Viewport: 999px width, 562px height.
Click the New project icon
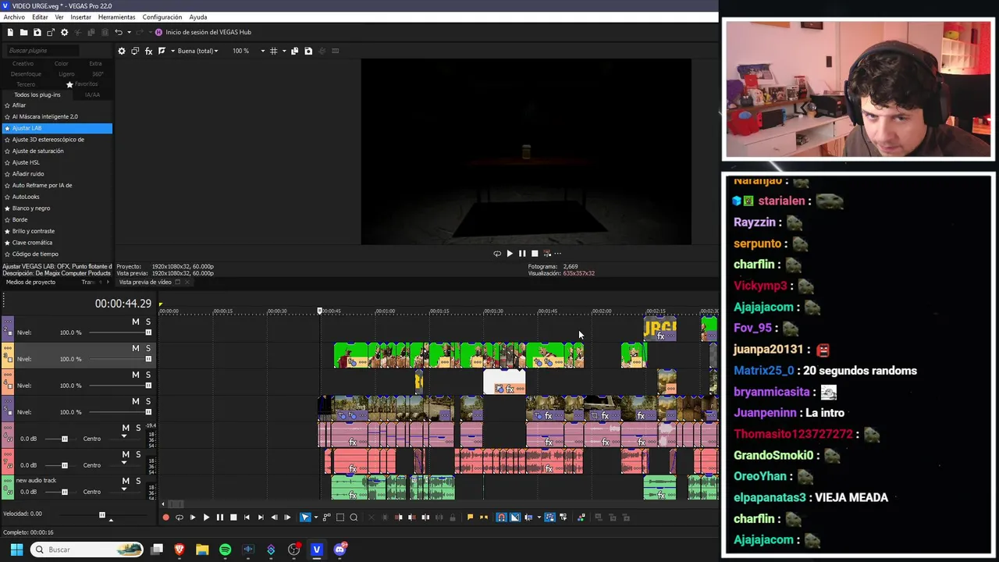click(x=10, y=32)
